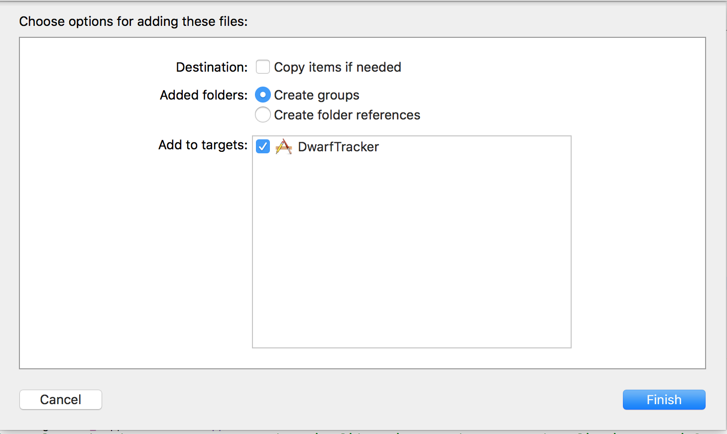Choose the Create folder references radio button
The width and height of the screenshot is (727, 434).
coord(263,115)
